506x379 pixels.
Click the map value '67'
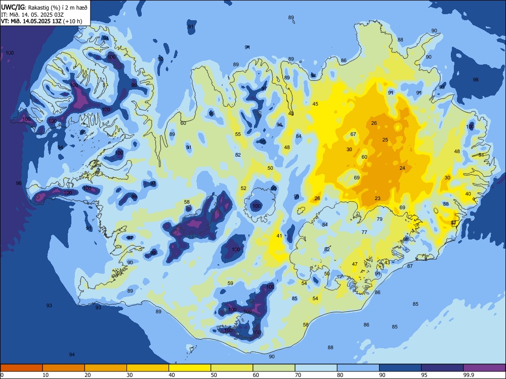353,134
